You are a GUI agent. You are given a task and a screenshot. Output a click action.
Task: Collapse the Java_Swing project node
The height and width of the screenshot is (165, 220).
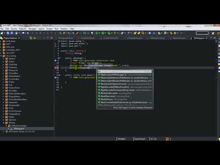pos(1,56)
